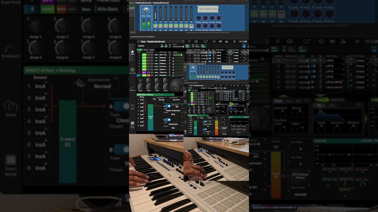This screenshot has width=378, height=212.
Task: Switch to the 9-16 parts tab
Action: [x=146, y=50]
